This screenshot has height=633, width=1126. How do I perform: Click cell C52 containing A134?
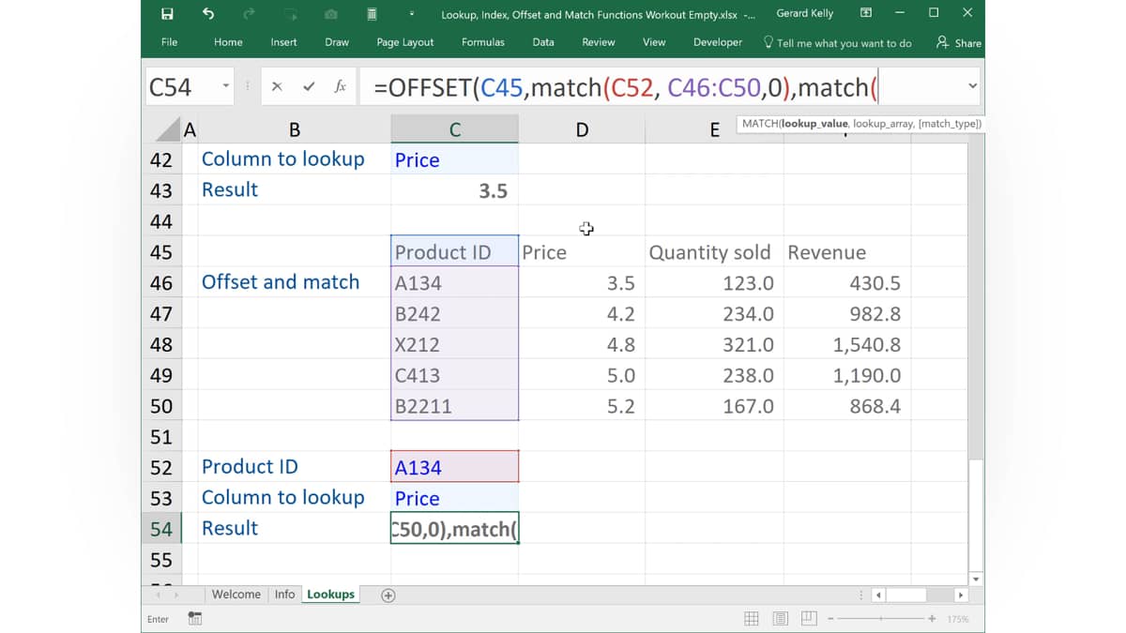(454, 467)
